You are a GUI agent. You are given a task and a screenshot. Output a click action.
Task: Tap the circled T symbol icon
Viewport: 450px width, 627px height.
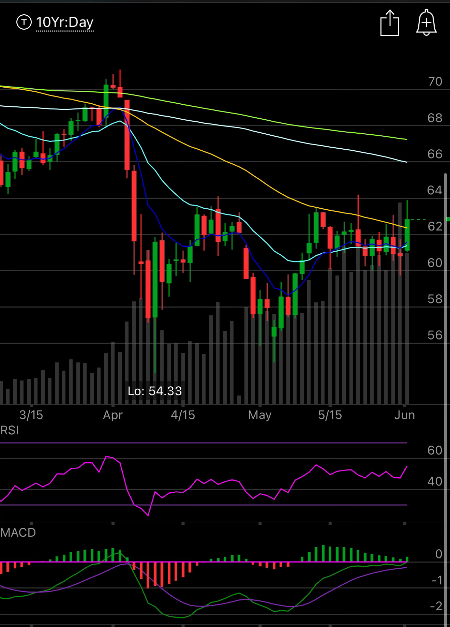point(24,23)
